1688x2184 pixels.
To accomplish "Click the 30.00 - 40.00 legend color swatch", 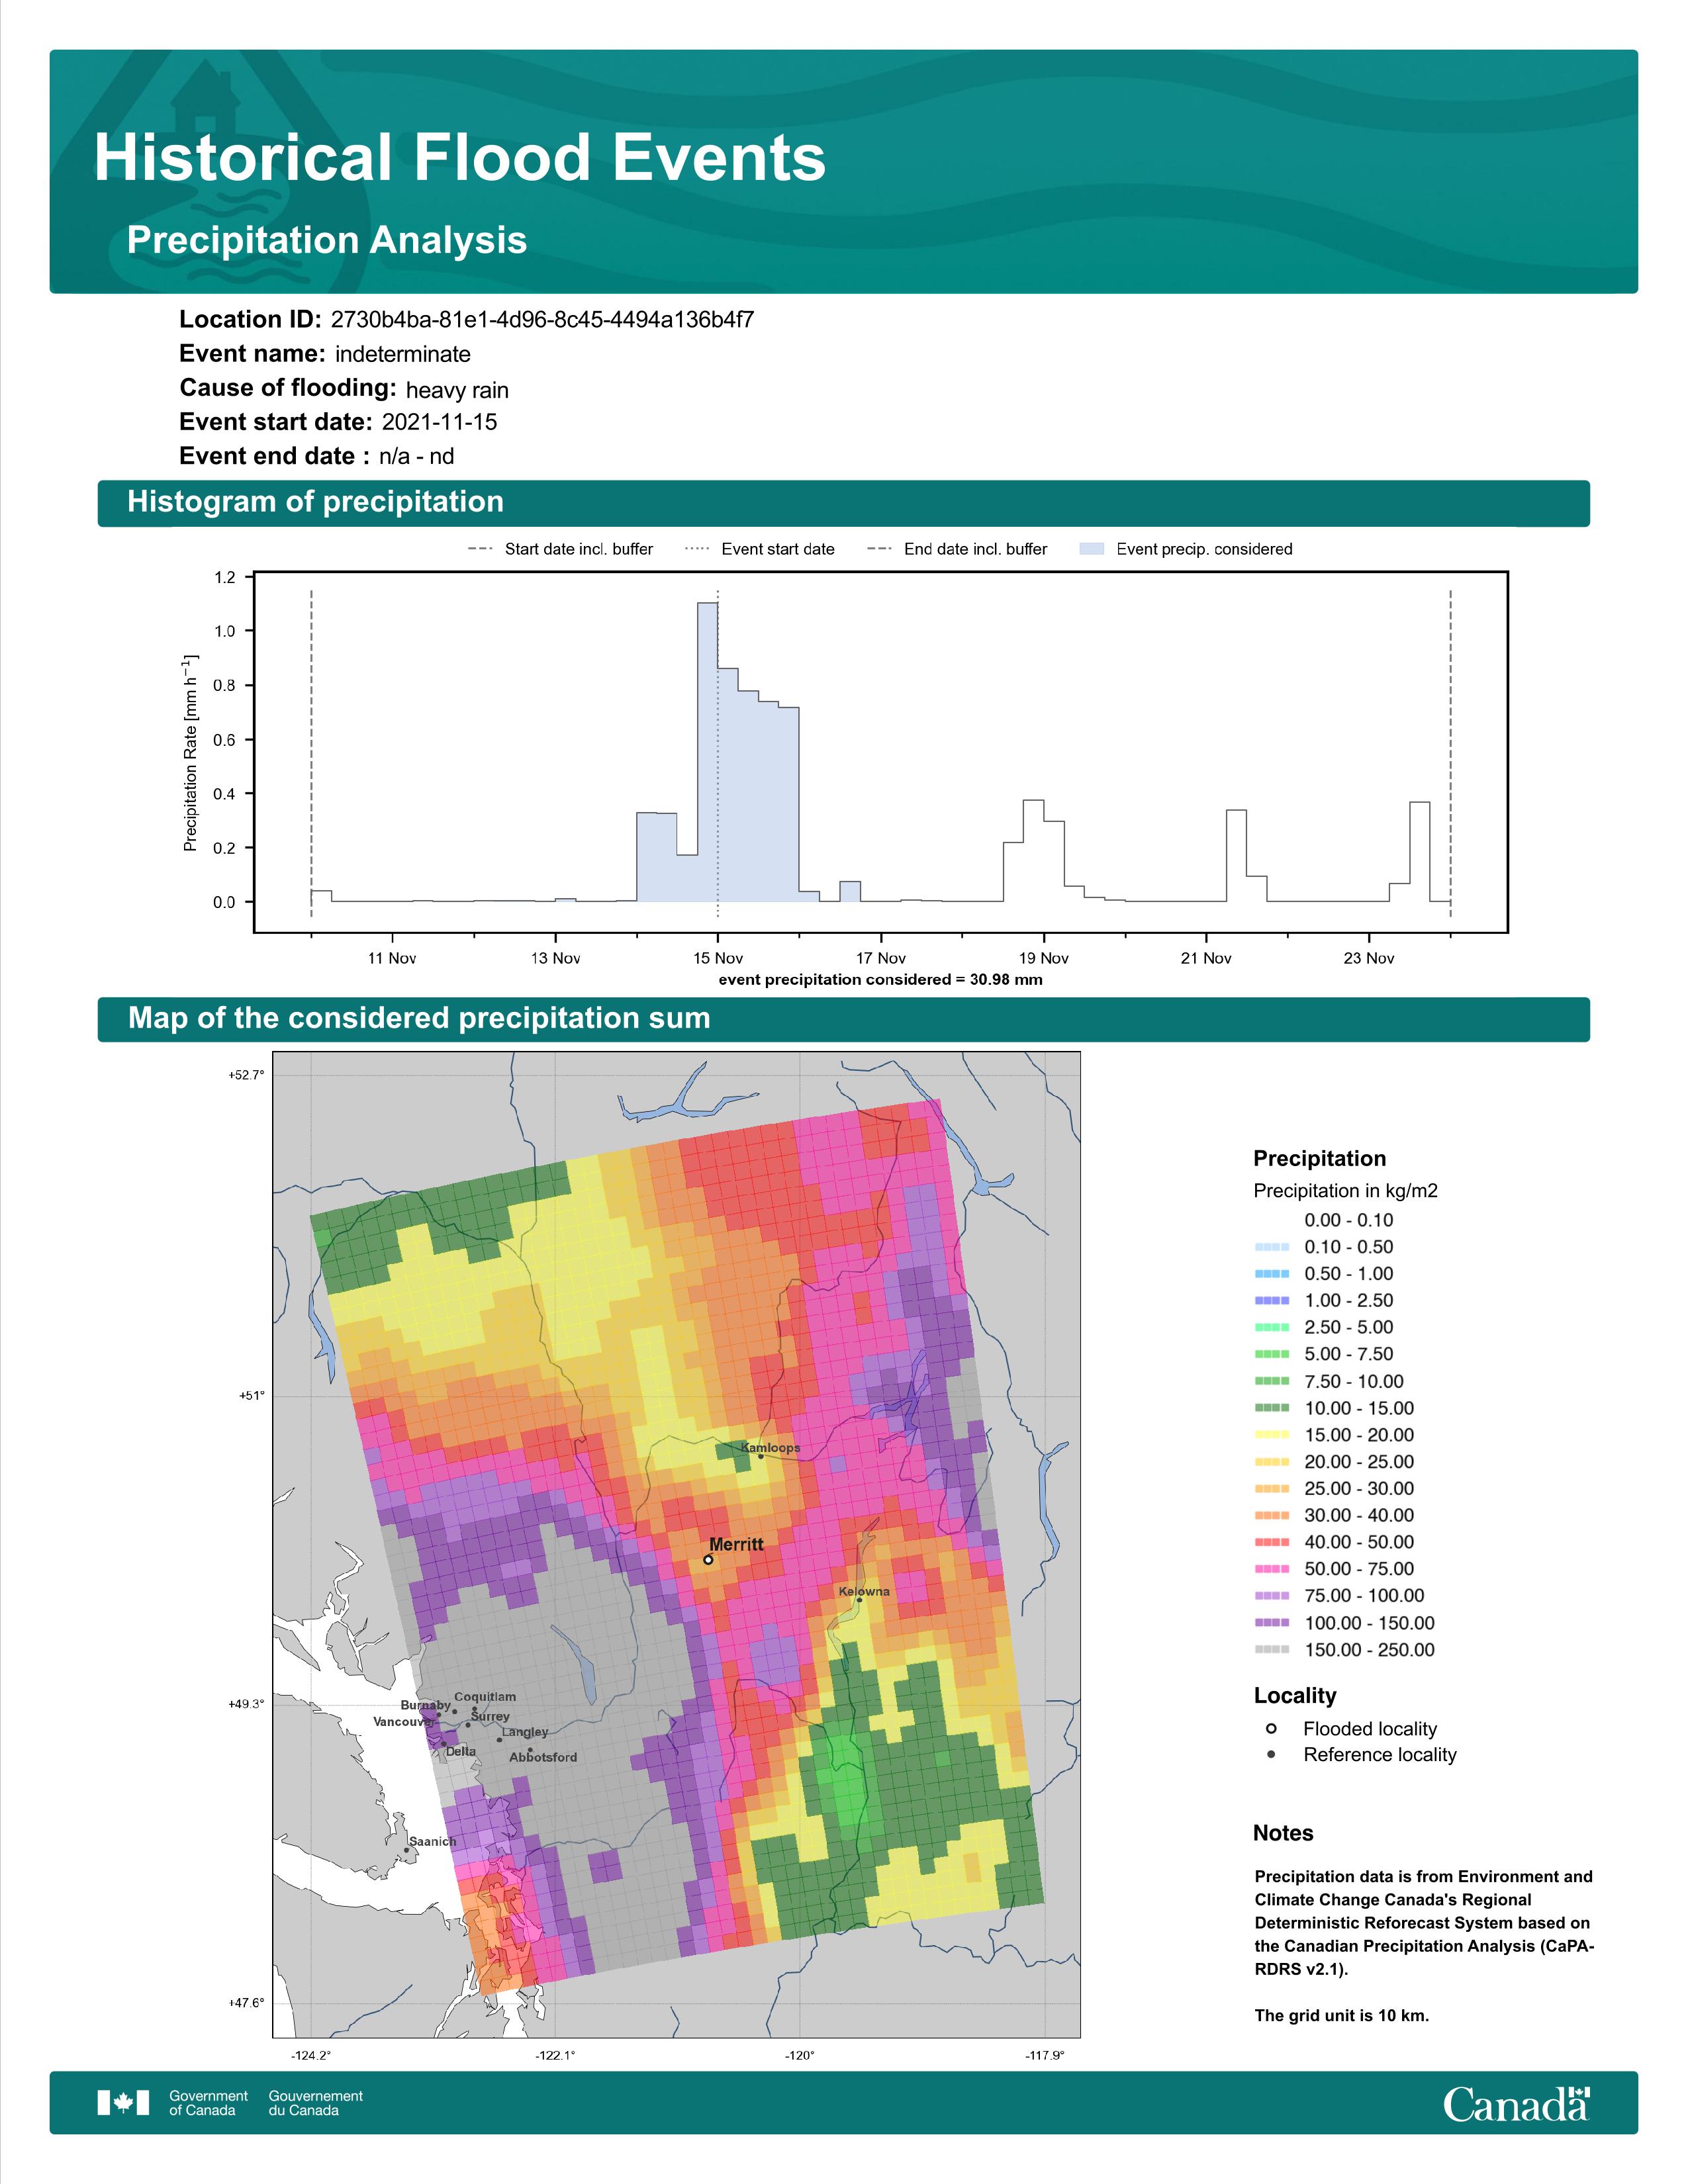I will 1271,1515.
